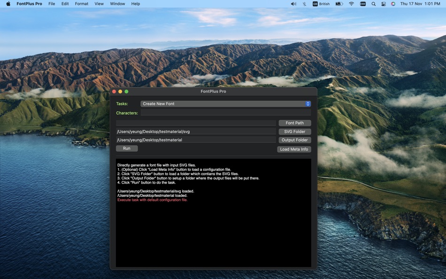Open the Bluetooth status menu
This screenshot has height=279, width=446.
coord(304,4)
